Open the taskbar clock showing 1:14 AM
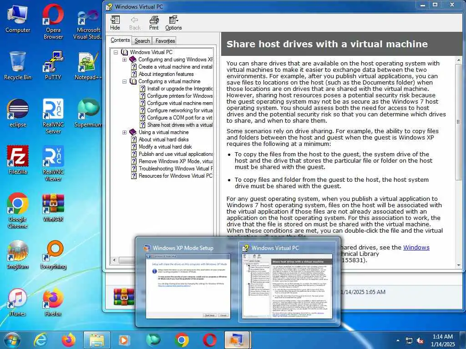 [443, 340]
